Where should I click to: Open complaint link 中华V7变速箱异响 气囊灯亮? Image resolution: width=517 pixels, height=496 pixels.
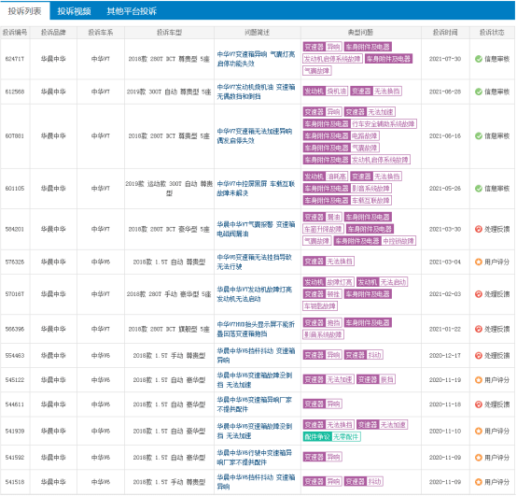pos(256,59)
